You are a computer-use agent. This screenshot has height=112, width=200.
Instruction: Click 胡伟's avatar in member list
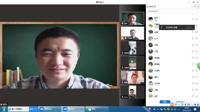151,19
